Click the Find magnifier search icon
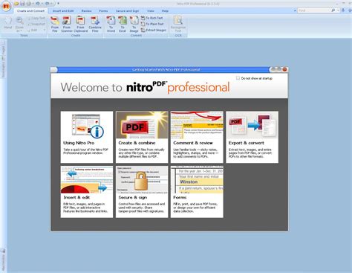Viewport: 352px width, 273px height. point(333,10)
